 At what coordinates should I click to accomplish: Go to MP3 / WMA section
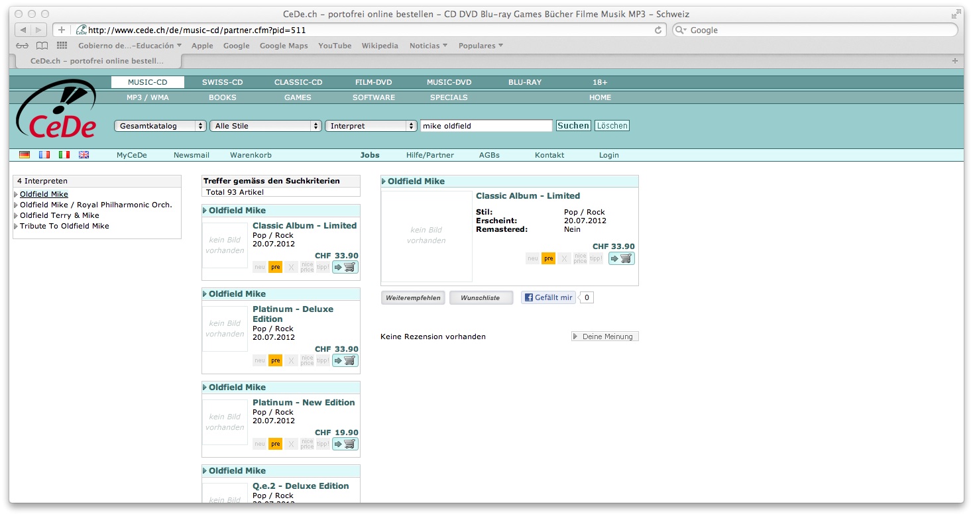point(148,97)
